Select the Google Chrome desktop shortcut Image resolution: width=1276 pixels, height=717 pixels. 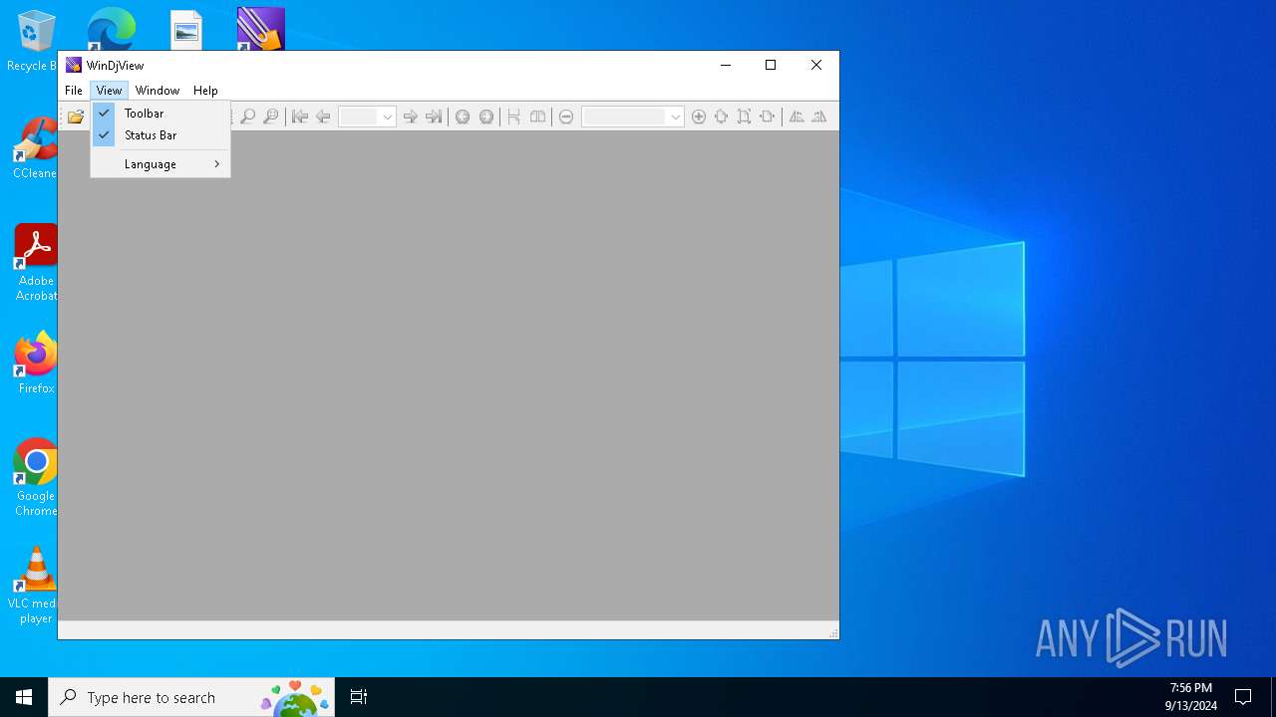point(36,478)
